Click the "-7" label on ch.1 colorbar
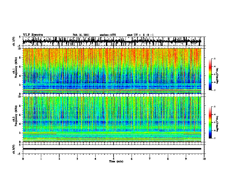Image resolution: width=230 pixels, height=178 pixels. (x=214, y=90)
